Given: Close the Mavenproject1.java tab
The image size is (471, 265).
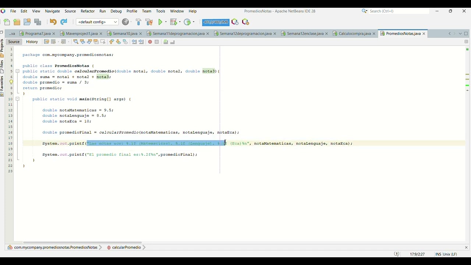Looking at the screenshot, I should pyautogui.click(x=101, y=33).
